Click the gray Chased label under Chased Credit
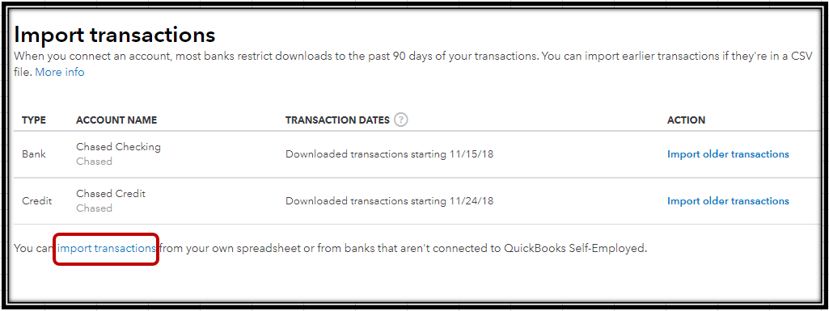This screenshot has width=829, height=311. [x=94, y=208]
